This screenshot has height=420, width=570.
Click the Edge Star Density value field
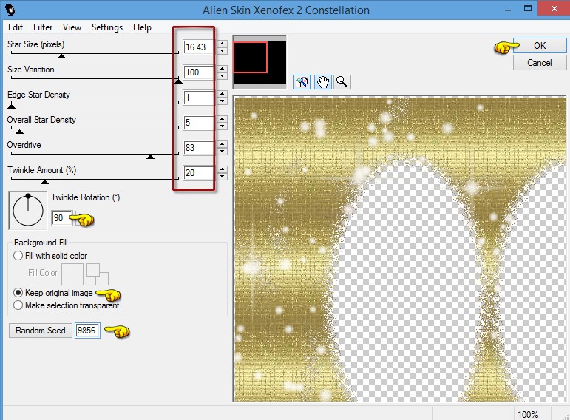tap(198, 98)
